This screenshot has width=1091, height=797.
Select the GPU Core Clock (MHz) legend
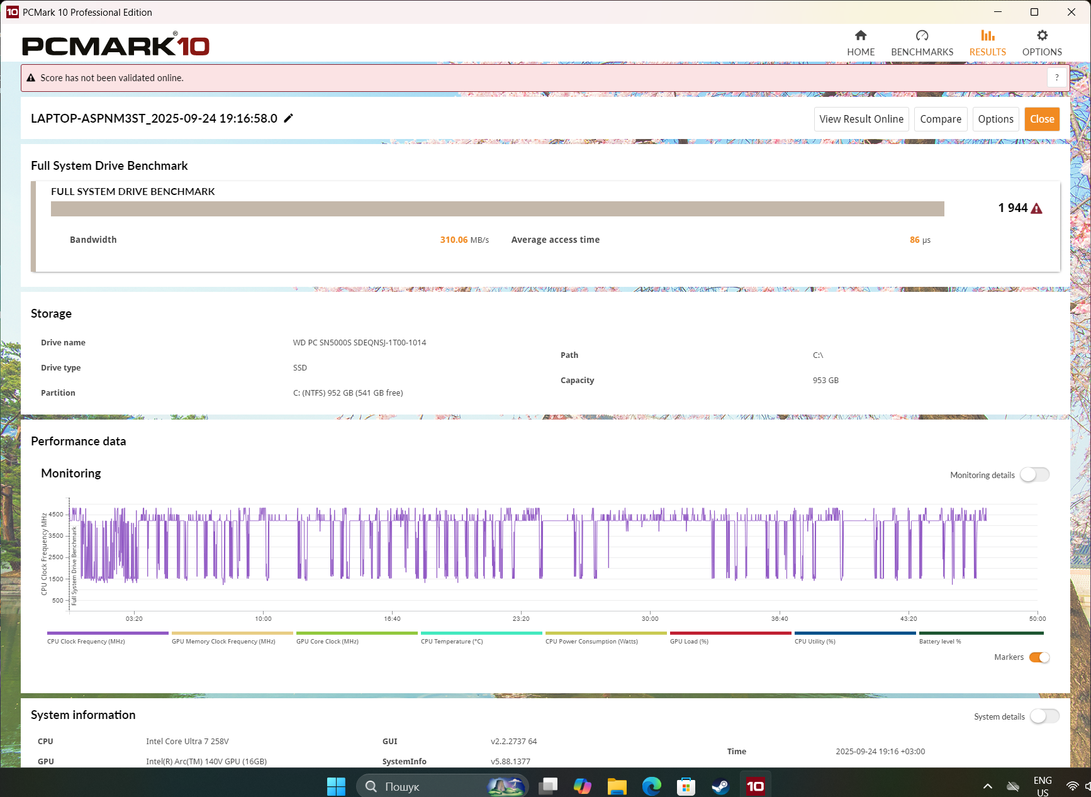pos(357,638)
